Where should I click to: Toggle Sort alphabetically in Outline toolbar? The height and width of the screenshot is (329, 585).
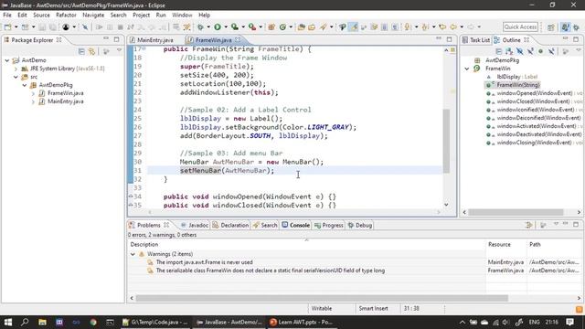[509, 51]
